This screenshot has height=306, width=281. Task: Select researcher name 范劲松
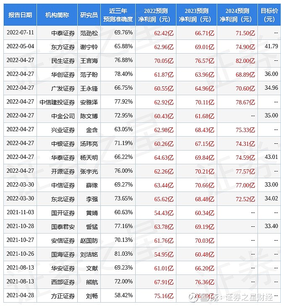(x=89, y=33)
